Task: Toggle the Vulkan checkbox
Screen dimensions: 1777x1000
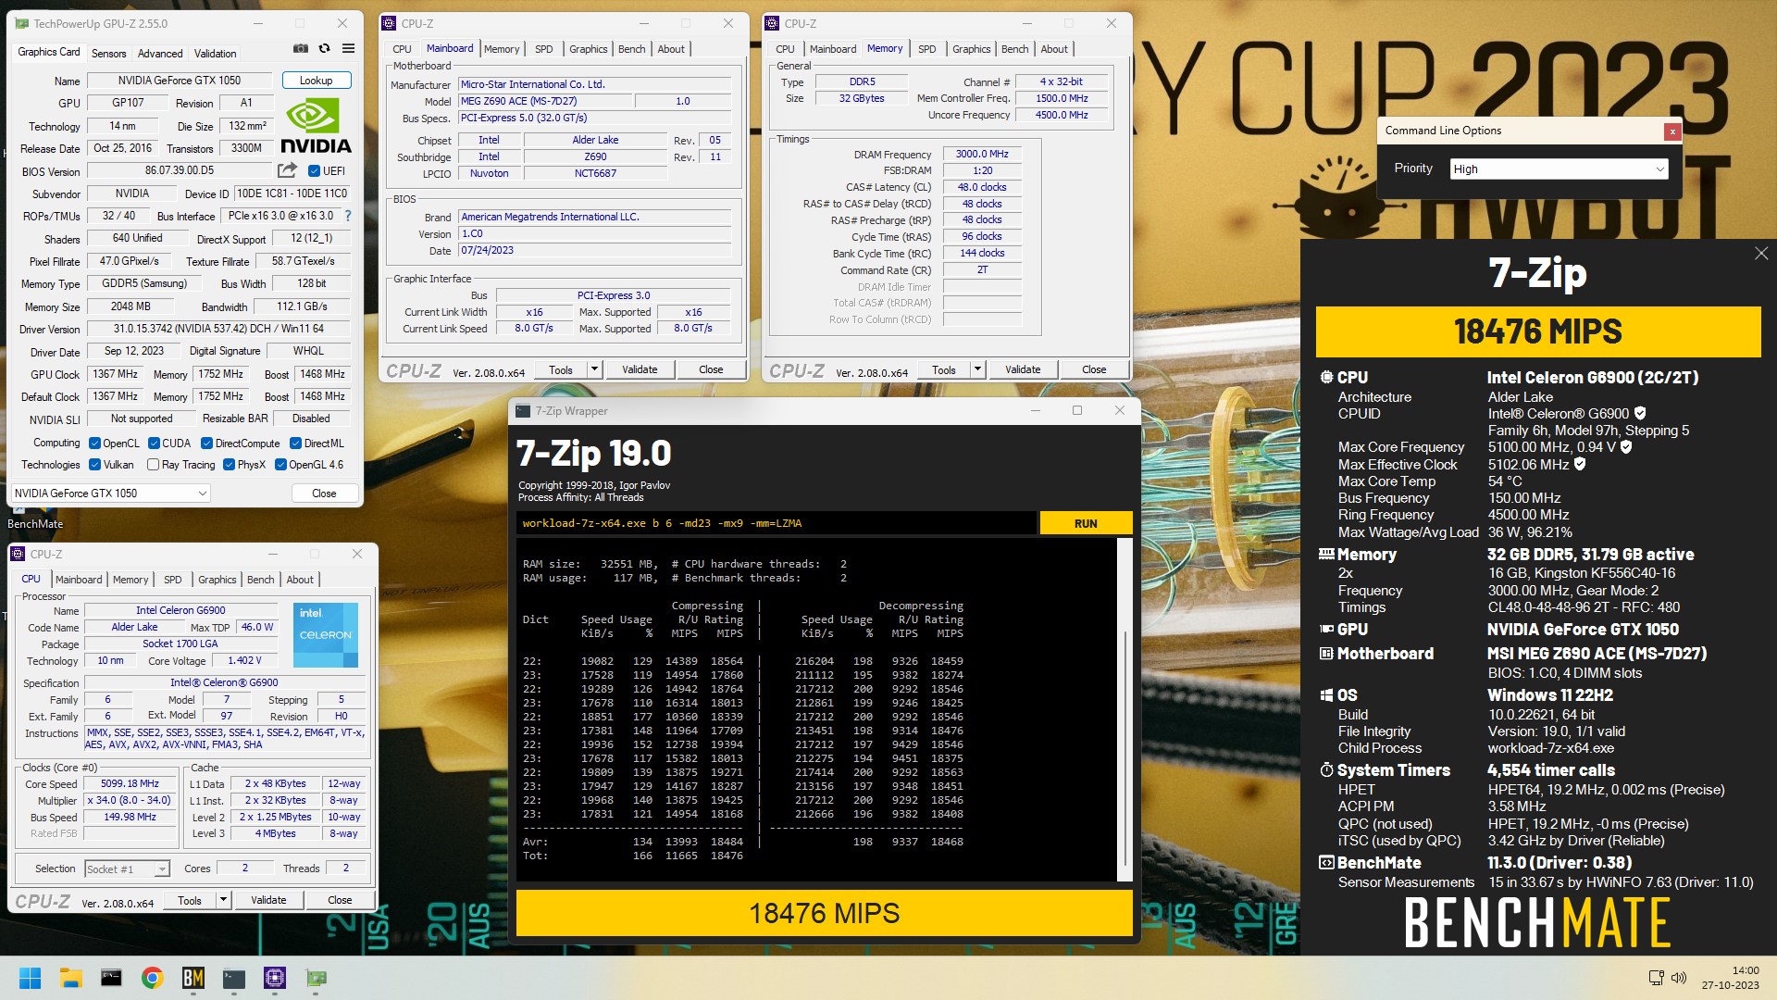Action: 94,465
